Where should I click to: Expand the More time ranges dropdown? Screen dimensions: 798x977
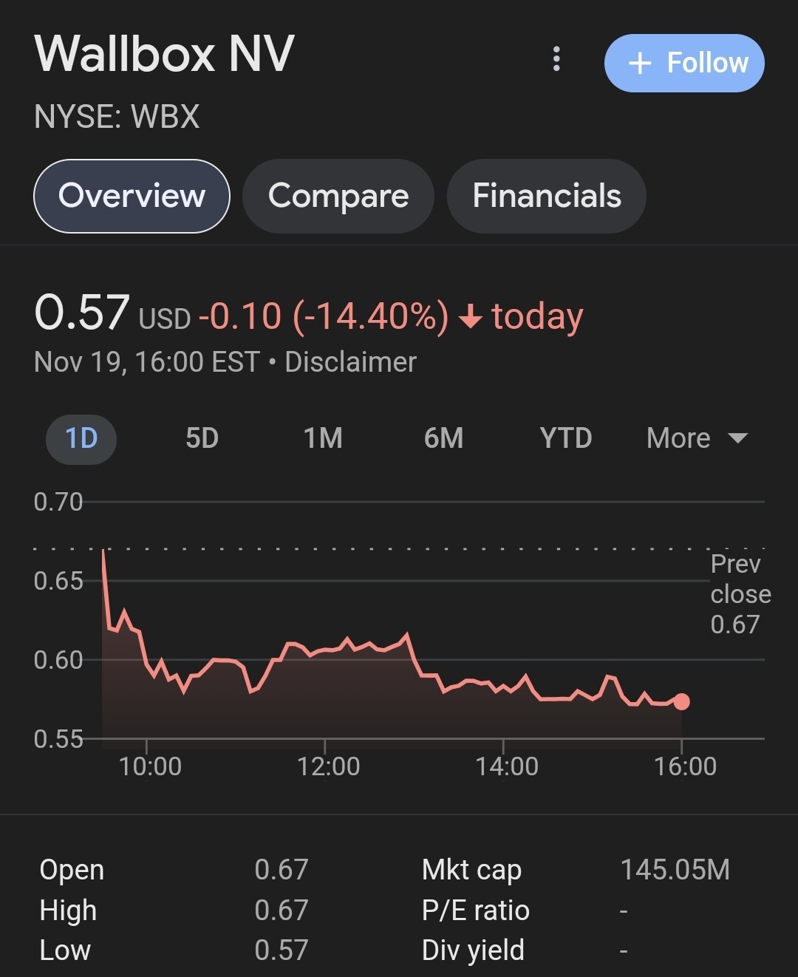(x=697, y=438)
